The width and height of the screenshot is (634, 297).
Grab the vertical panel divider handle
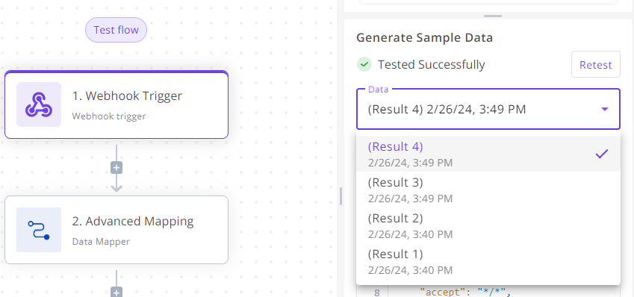pos(341,196)
